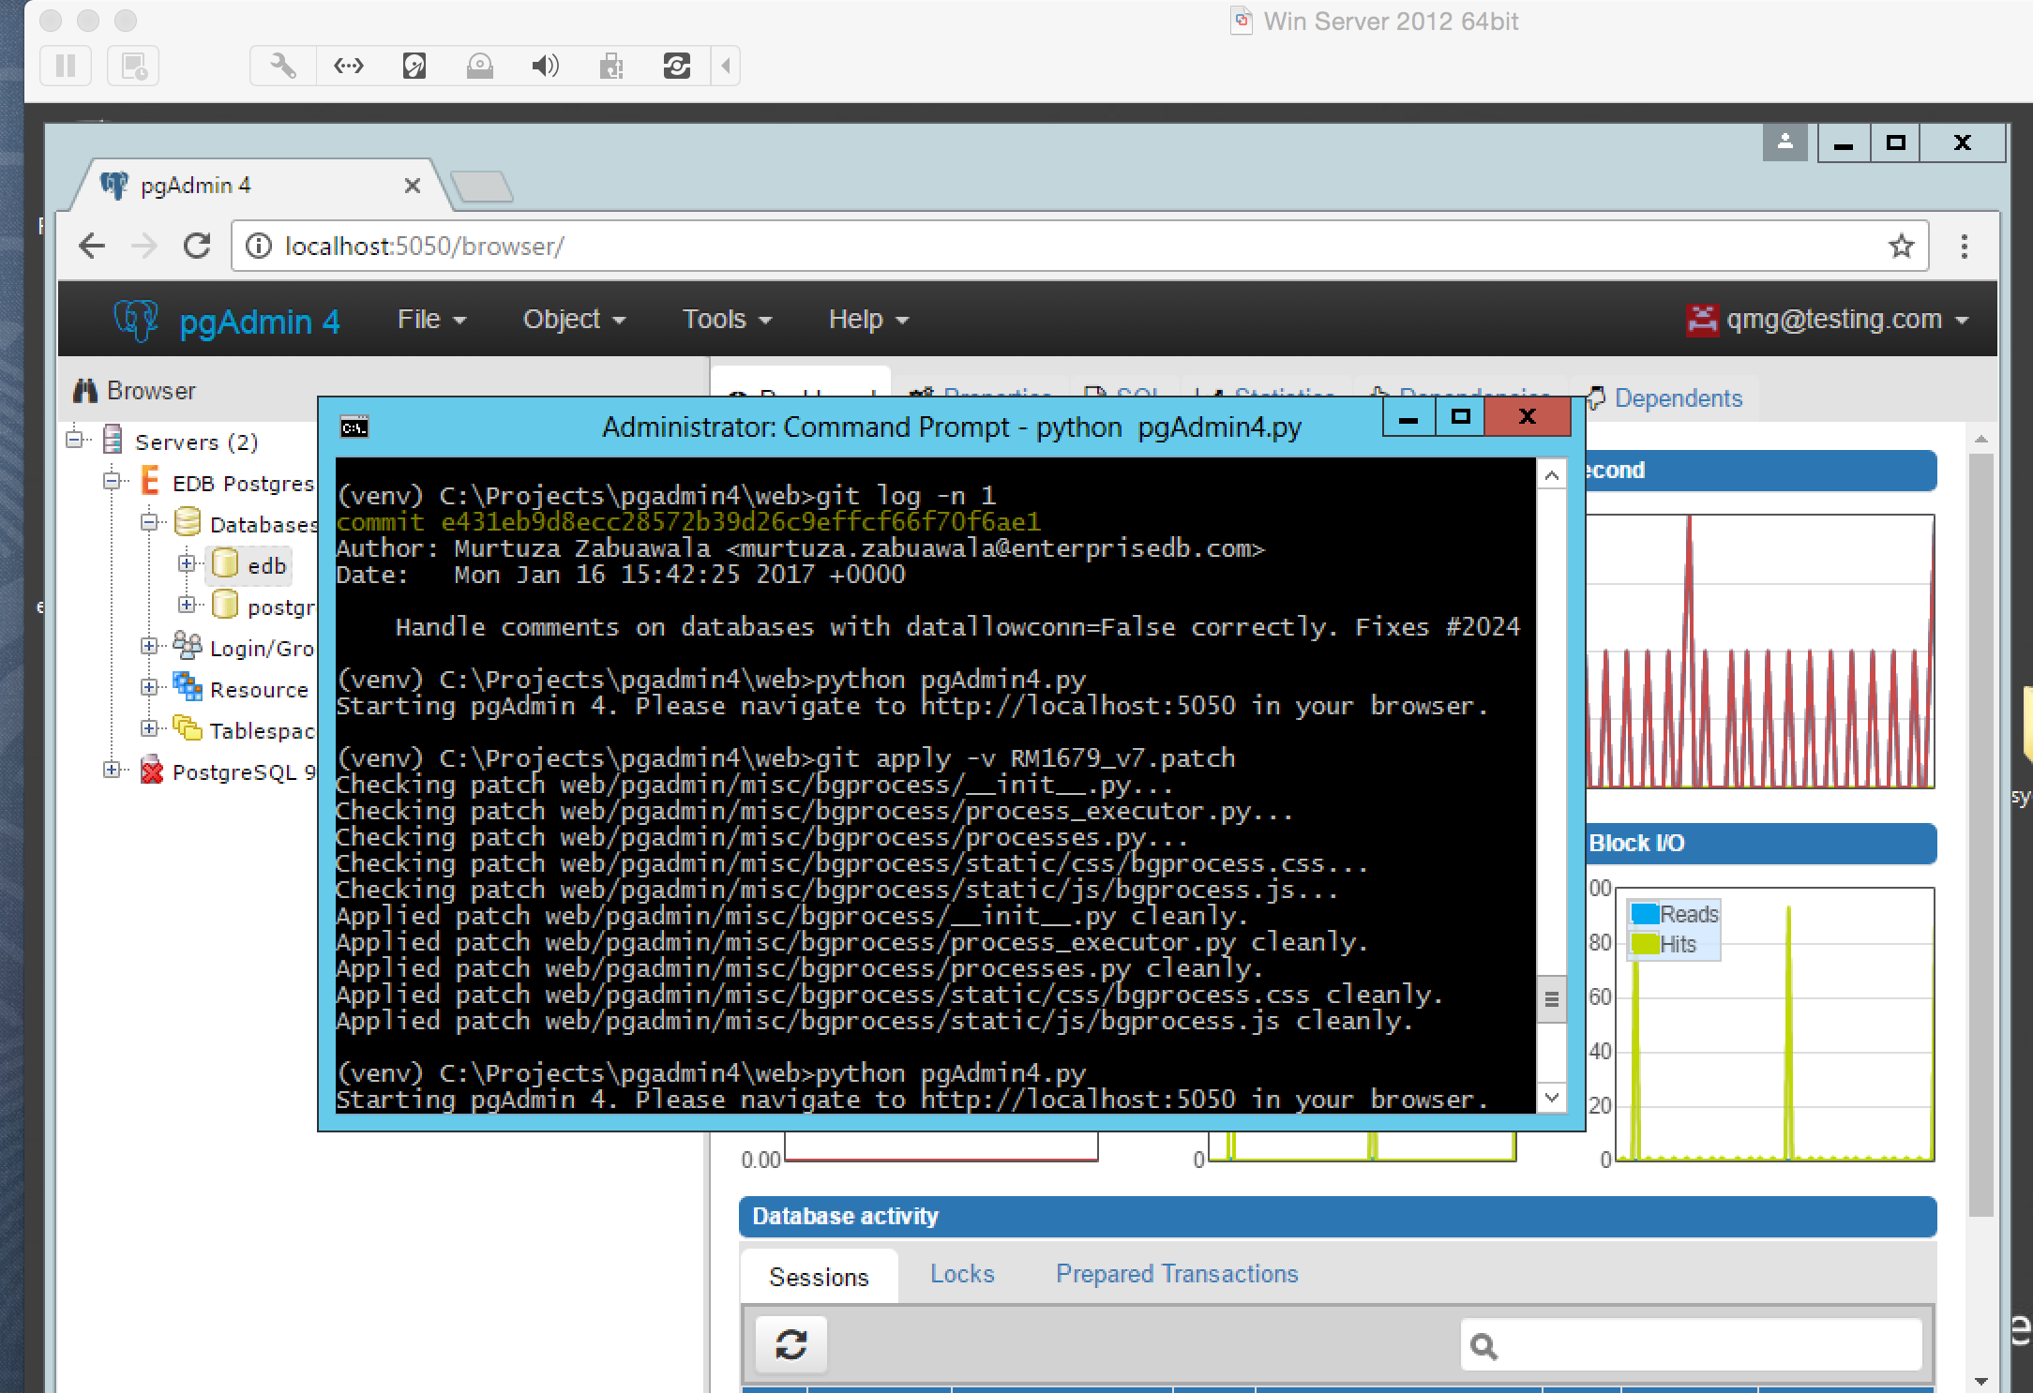Click the Sessions refresh button
Viewport: 2033px width, 1393px height.
tap(791, 1345)
